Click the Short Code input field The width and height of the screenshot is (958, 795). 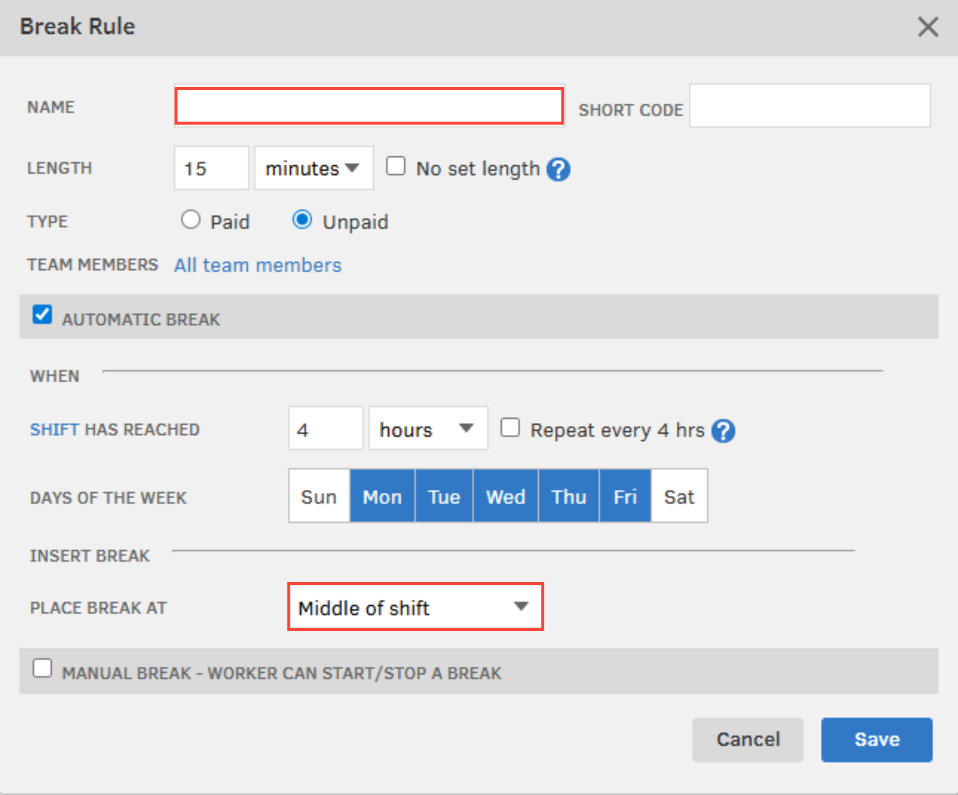(809, 106)
